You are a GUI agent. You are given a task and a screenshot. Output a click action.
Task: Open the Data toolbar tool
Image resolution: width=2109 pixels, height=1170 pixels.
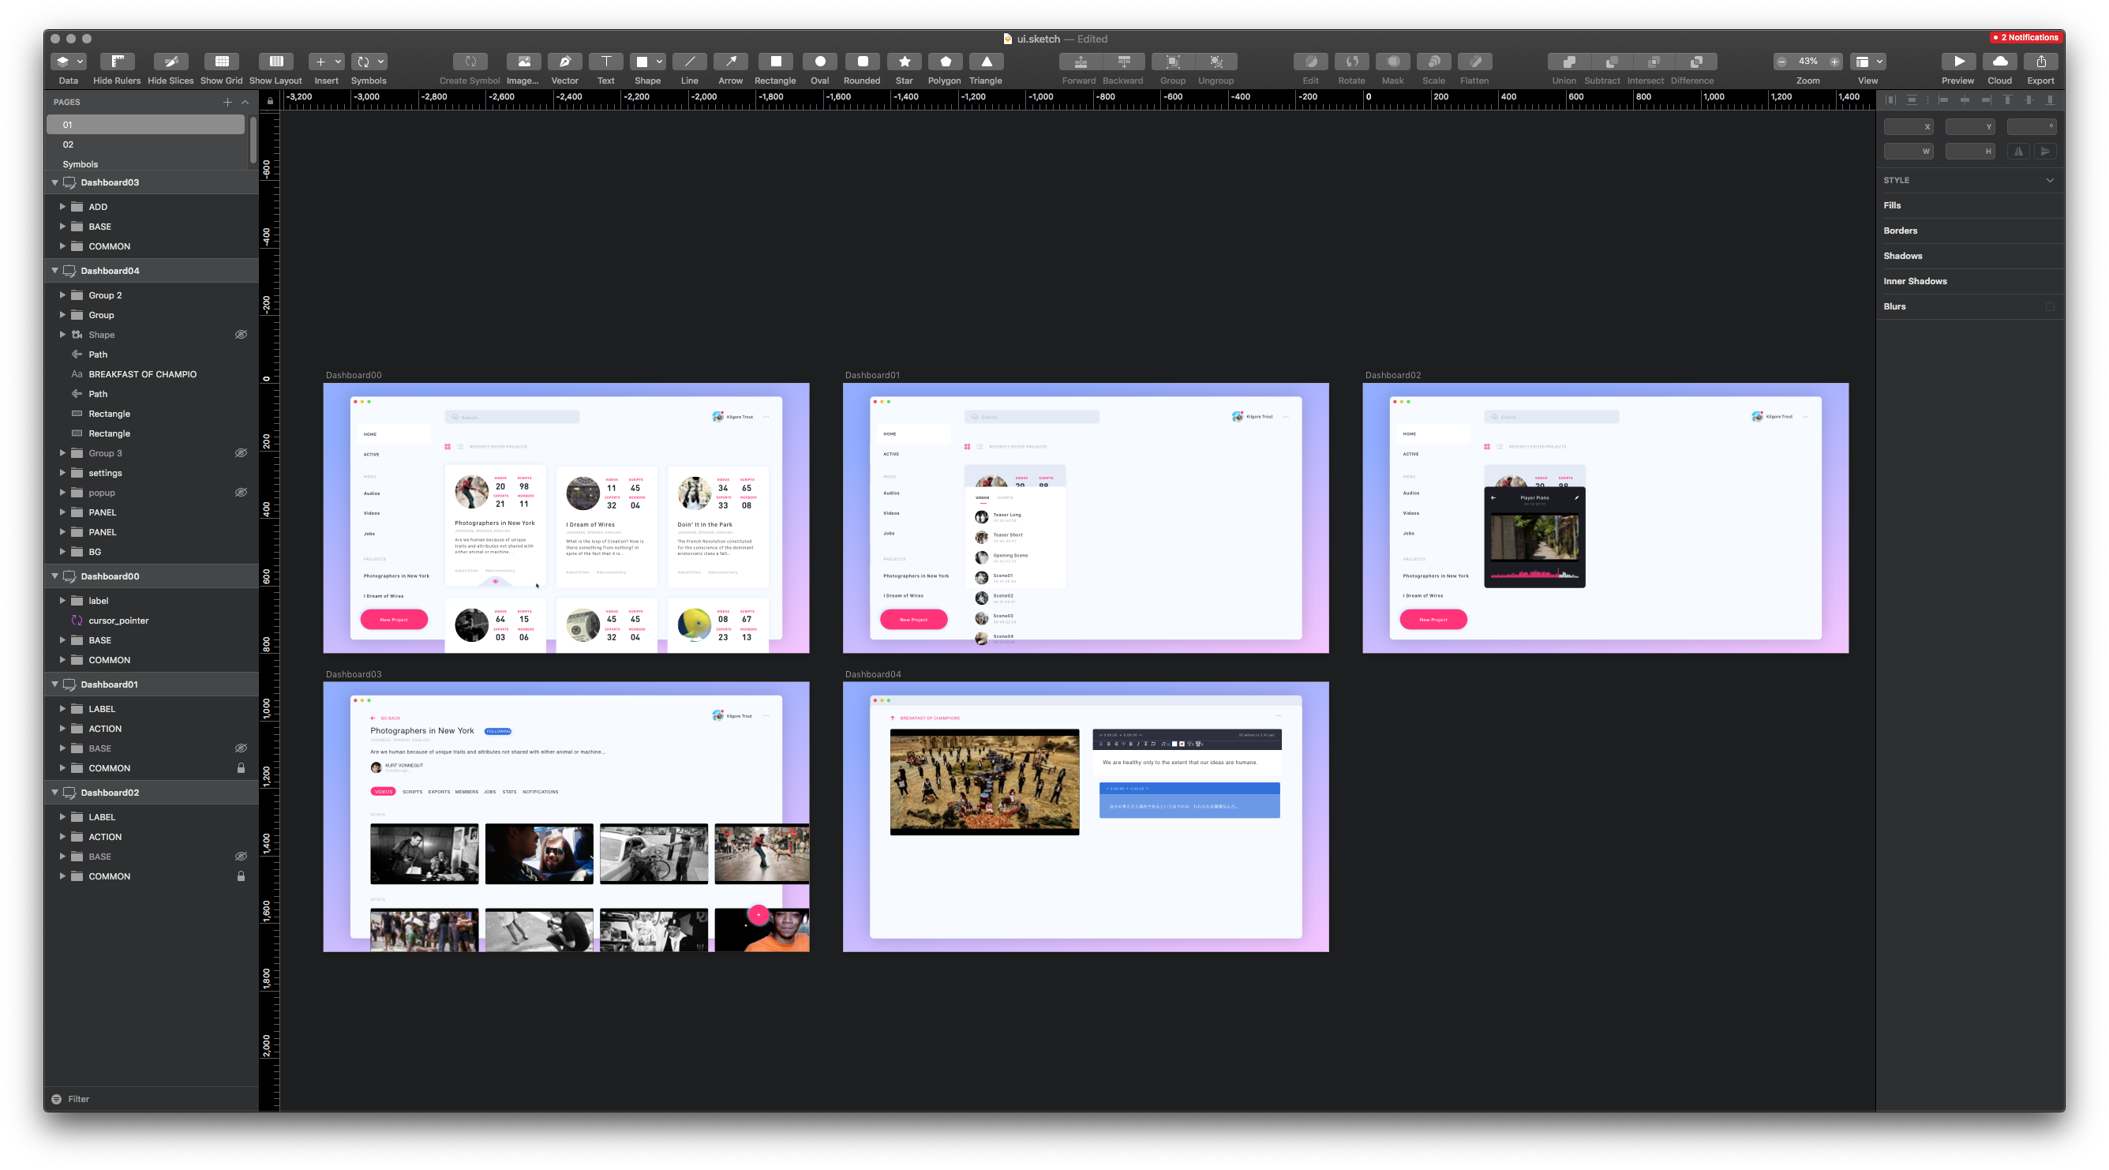pos(68,62)
